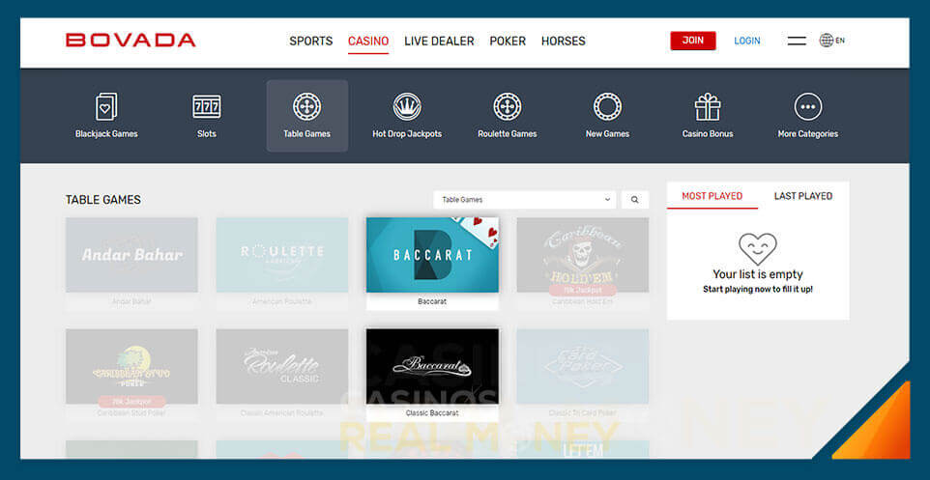This screenshot has width=930, height=480.
Task: Open the hamburger menu icon
Action: coord(797,41)
